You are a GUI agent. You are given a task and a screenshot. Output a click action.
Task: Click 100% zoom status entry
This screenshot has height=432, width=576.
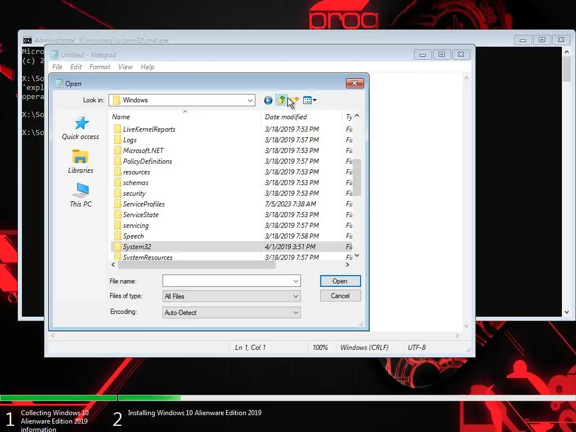[320, 348]
